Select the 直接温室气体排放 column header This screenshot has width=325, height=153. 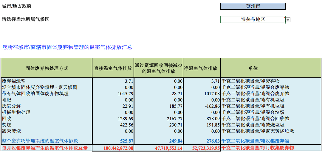tap(113, 68)
